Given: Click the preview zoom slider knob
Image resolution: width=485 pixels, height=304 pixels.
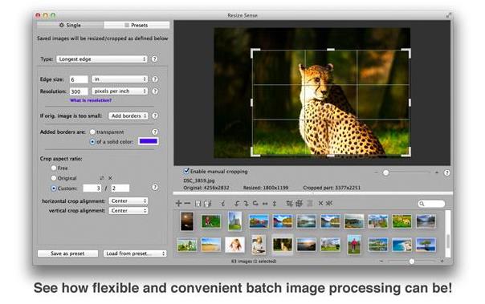Looking at the screenshot, I should pyautogui.click(x=385, y=172).
